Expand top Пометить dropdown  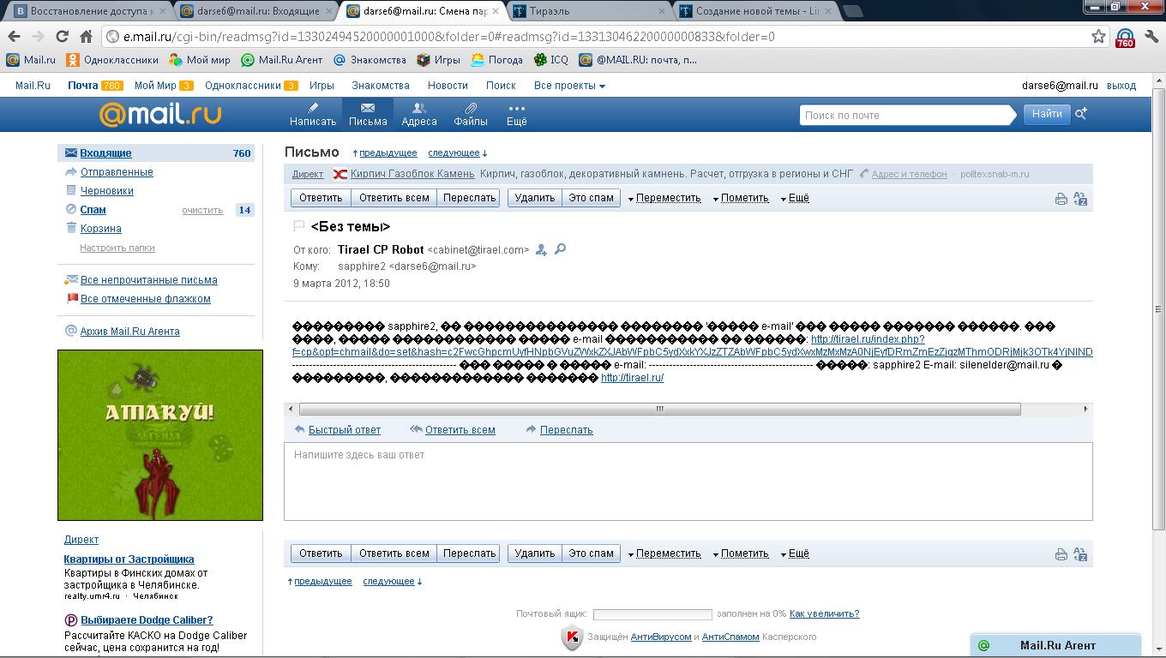tap(741, 198)
